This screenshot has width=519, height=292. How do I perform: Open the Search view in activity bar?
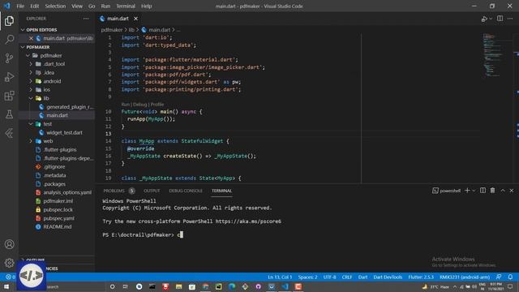point(9,40)
